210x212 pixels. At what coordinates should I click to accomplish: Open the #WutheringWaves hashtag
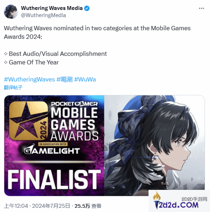coord(29,79)
